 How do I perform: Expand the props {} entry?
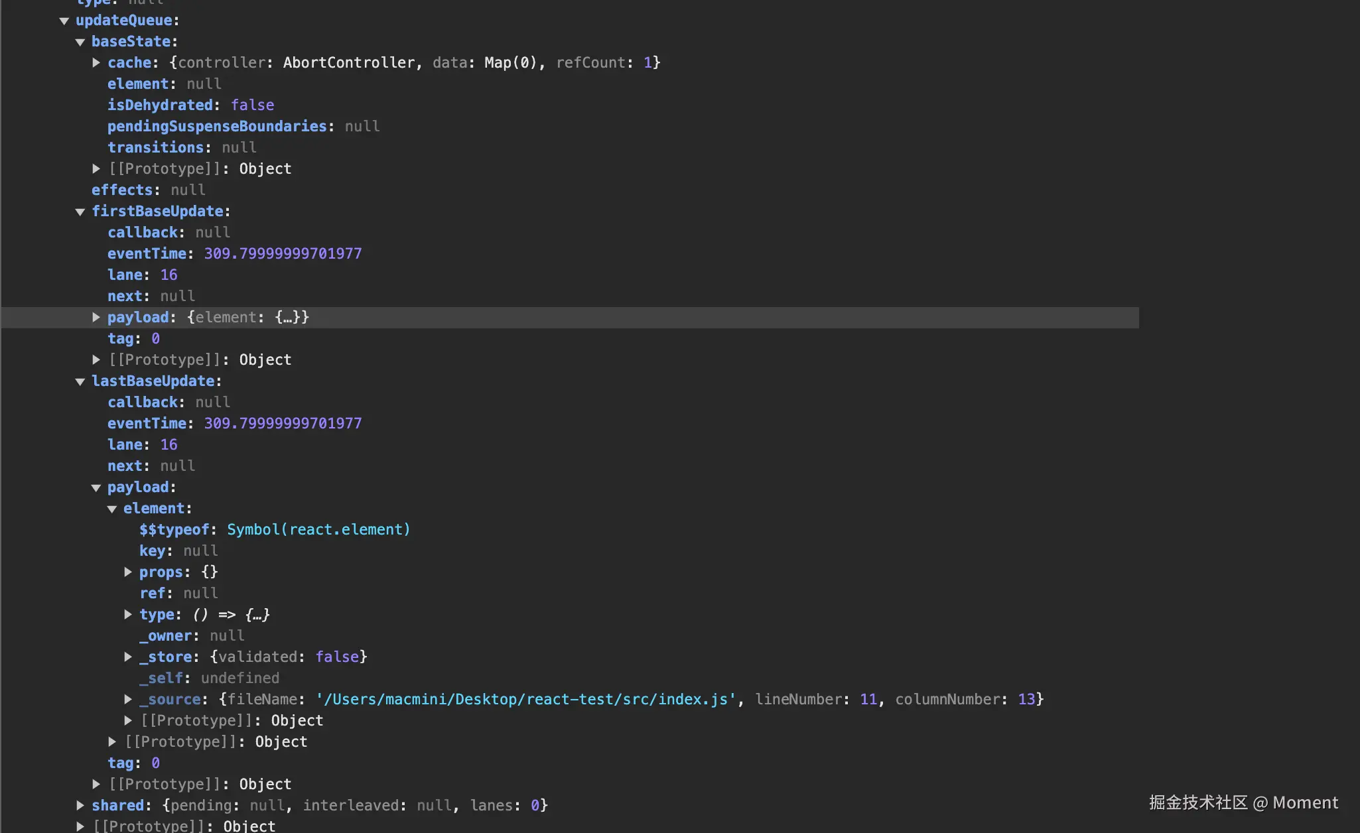coord(128,572)
